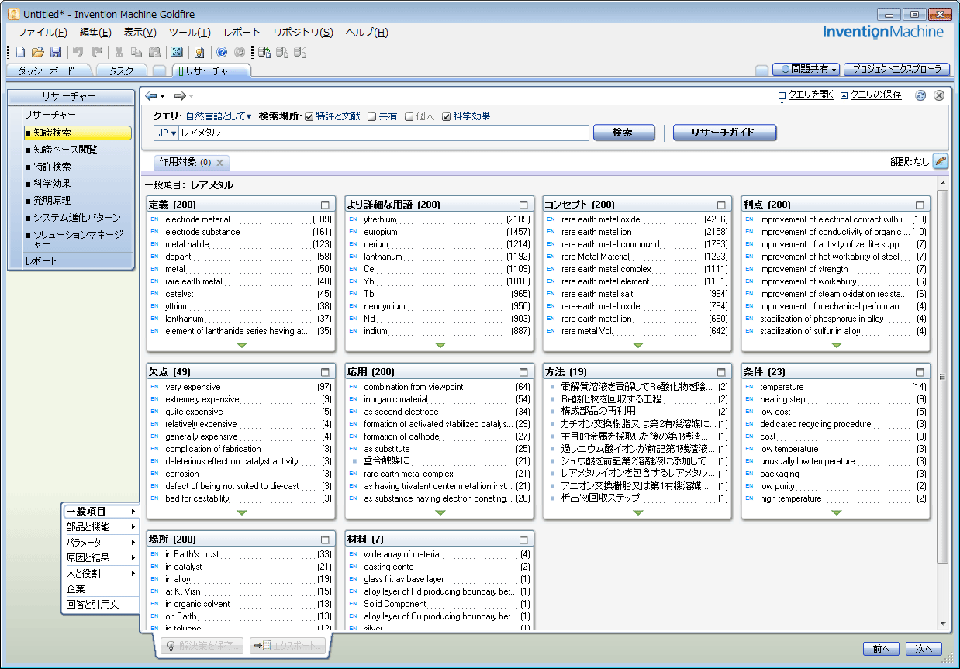Click the New document toolbar icon
This screenshot has width=960, height=669.
[20, 52]
